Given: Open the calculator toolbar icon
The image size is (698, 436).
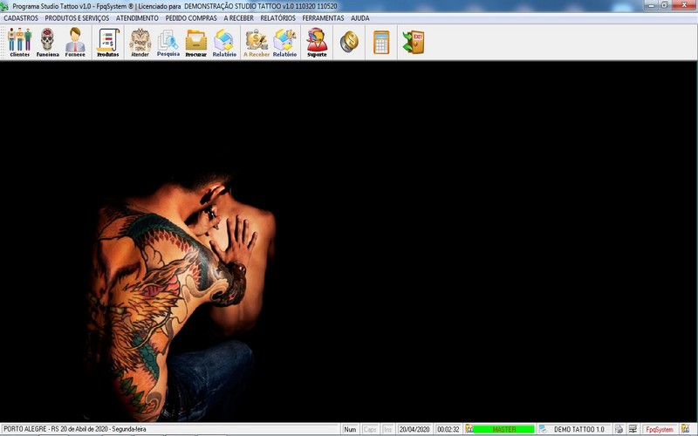Looking at the screenshot, I should coord(381,42).
